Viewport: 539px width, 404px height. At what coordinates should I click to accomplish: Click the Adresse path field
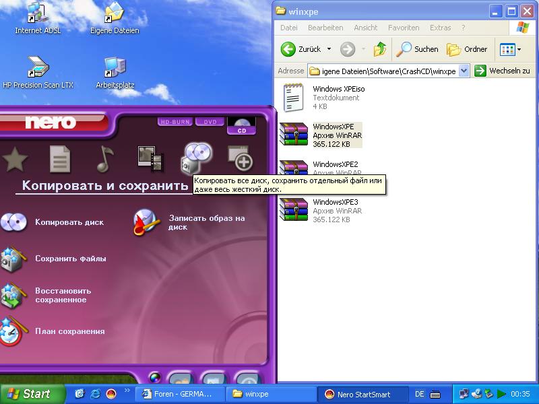(x=383, y=71)
